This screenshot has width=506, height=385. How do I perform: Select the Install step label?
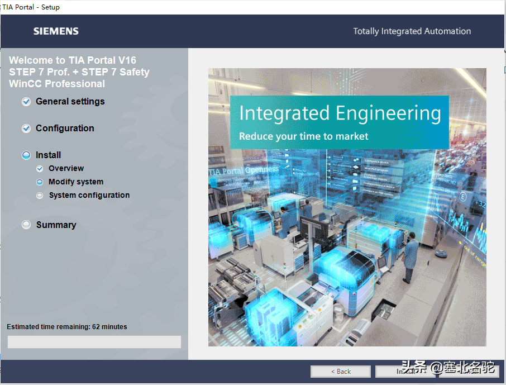click(x=48, y=155)
